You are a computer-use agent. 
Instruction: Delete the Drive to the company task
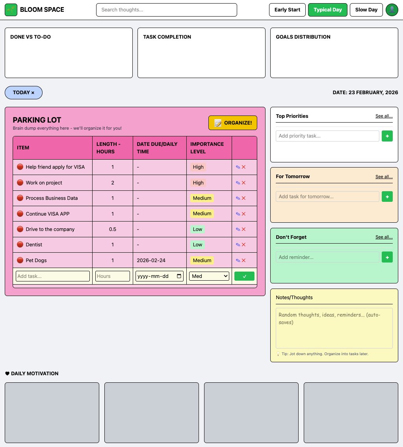(x=243, y=229)
